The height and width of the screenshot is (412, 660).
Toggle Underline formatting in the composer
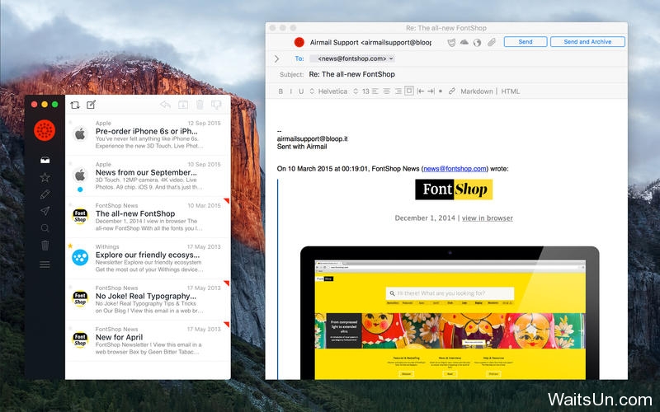coord(301,91)
